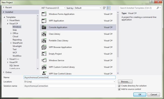Screen dimensions: 164x99
Task: Uncheck Add to source control
Action: click(119, 89)
